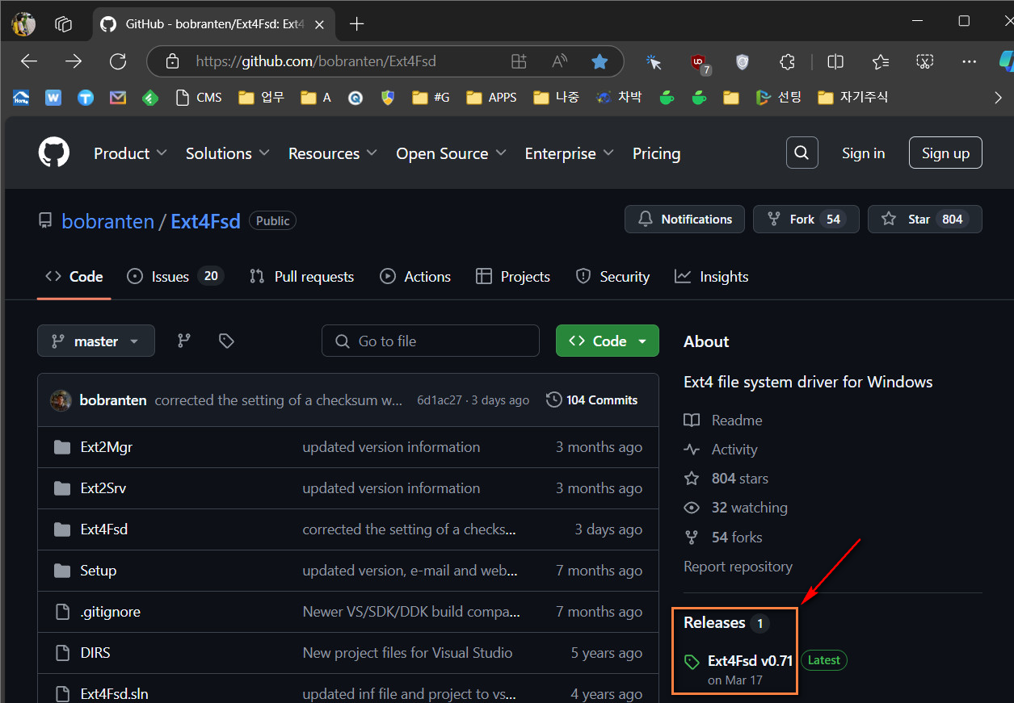Reload the page with refresh icon
The width and height of the screenshot is (1014, 703).
[118, 61]
